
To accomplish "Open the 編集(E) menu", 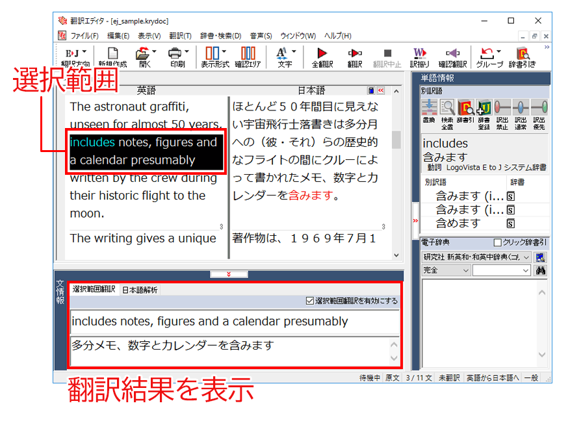I will [x=118, y=36].
